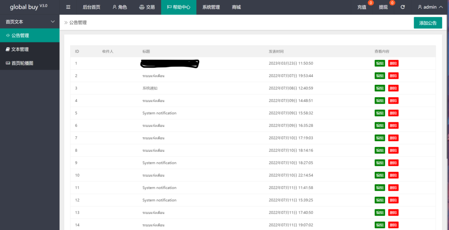
Task: Go to 后台首页 dashboard
Action: pos(91,7)
